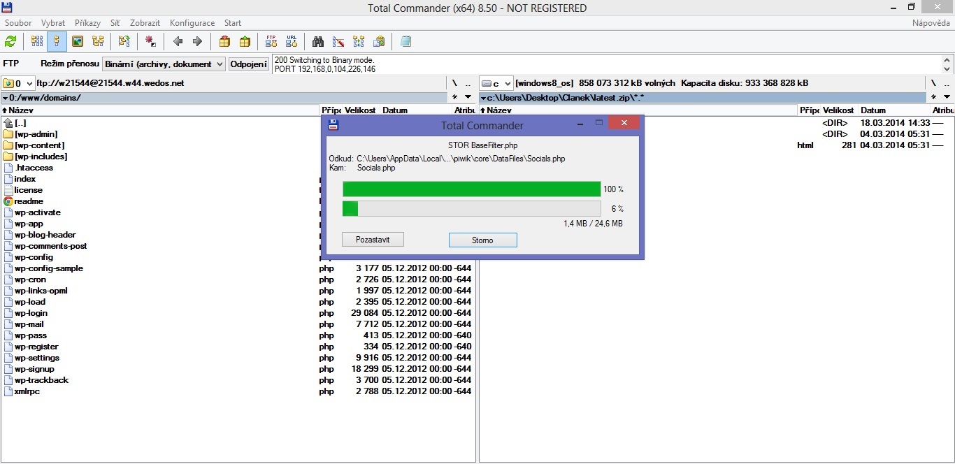
Task: Open FTP connect toolbar icon
Action: click(271, 41)
